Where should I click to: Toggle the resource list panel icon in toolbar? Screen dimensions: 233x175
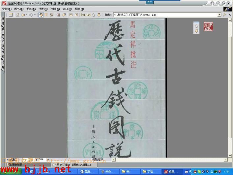click(x=11, y=15)
